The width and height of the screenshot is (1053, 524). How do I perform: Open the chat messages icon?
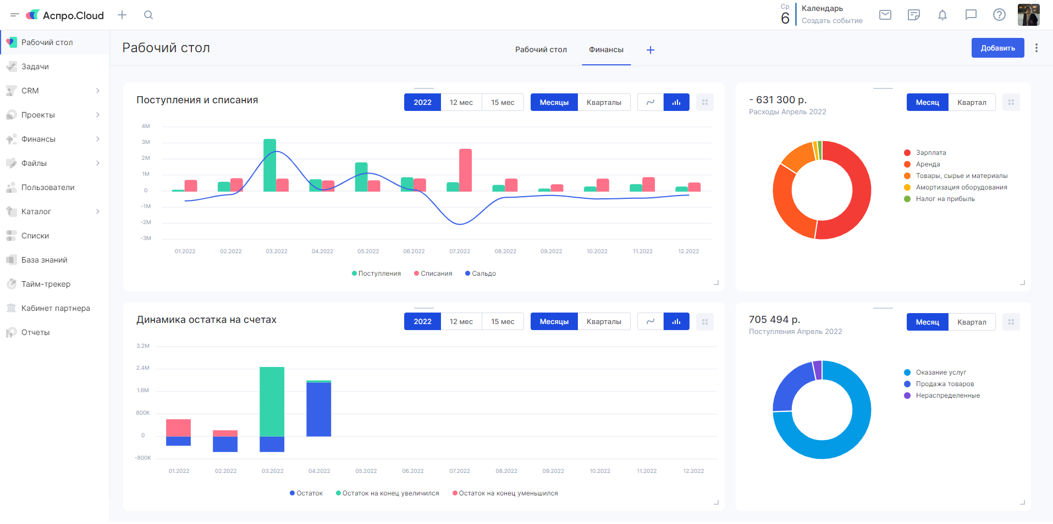(971, 15)
